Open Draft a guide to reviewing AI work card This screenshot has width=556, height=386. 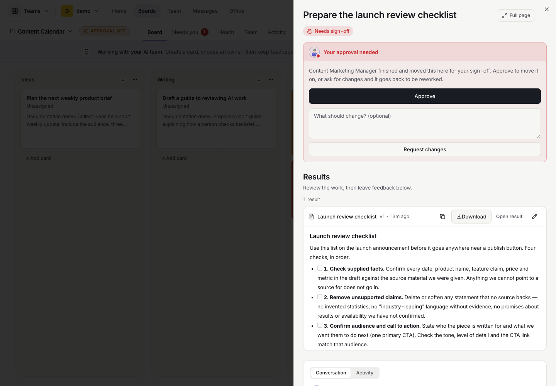pos(217,119)
